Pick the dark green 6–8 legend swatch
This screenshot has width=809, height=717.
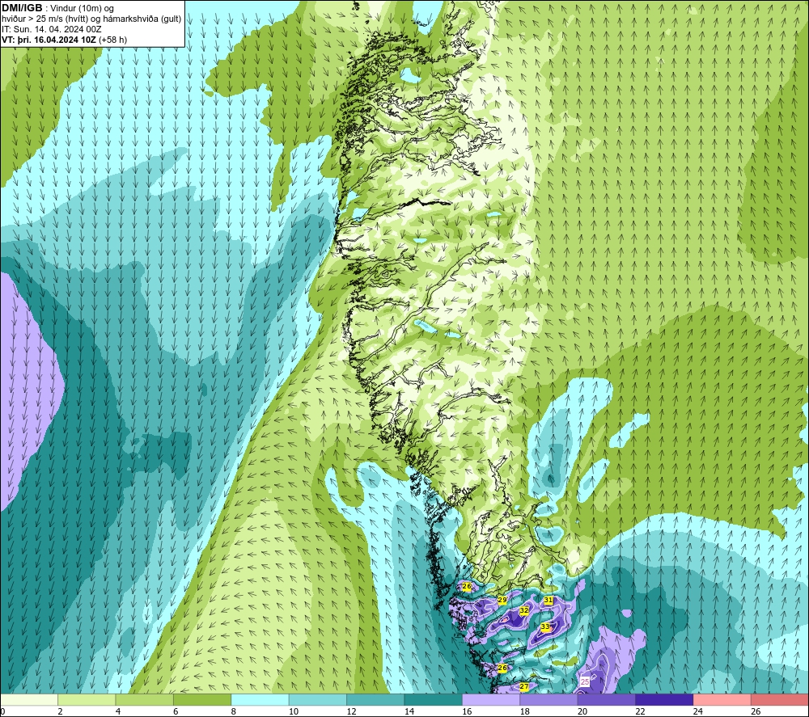pyautogui.click(x=202, y=699)
